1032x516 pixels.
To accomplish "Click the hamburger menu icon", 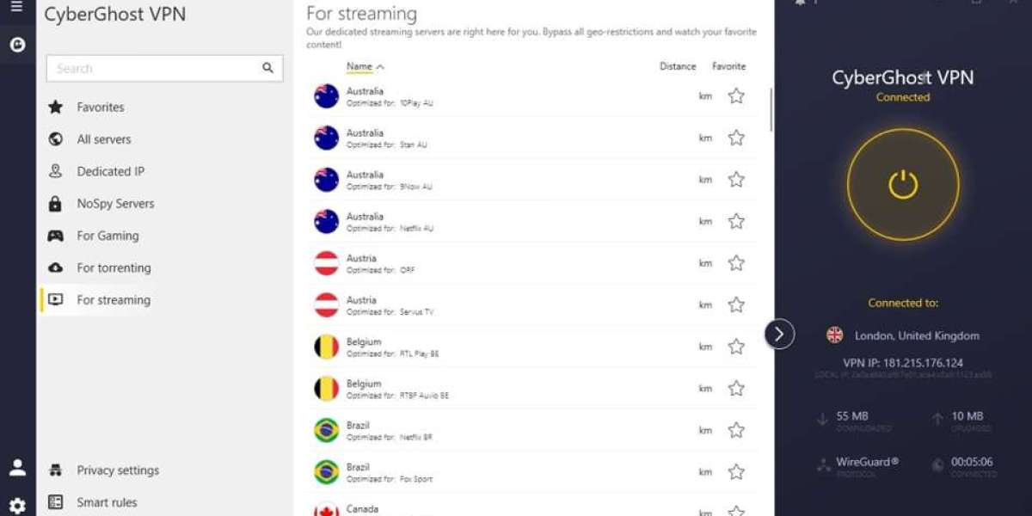I will (x=16, y=7).
